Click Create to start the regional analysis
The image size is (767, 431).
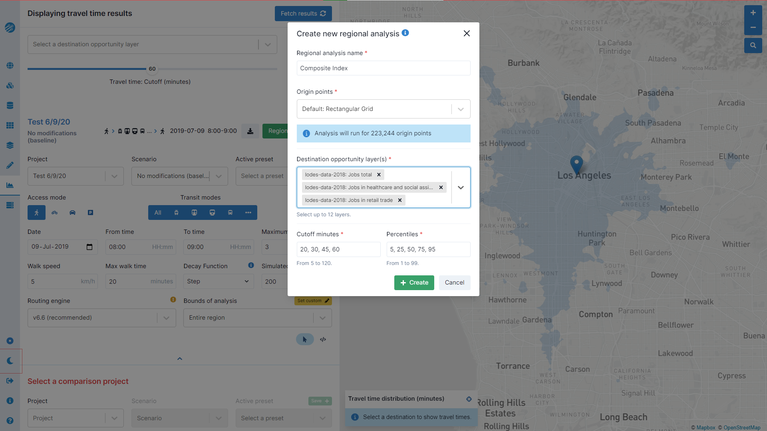[x=414, y=283]
